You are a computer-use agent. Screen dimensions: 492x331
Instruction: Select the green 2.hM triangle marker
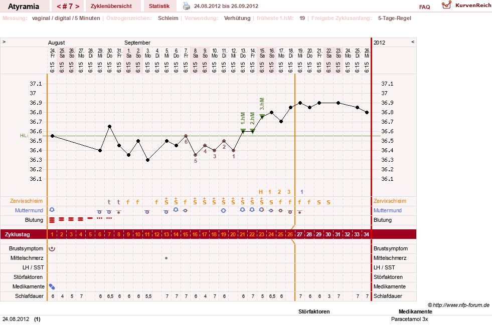[252, 131]
